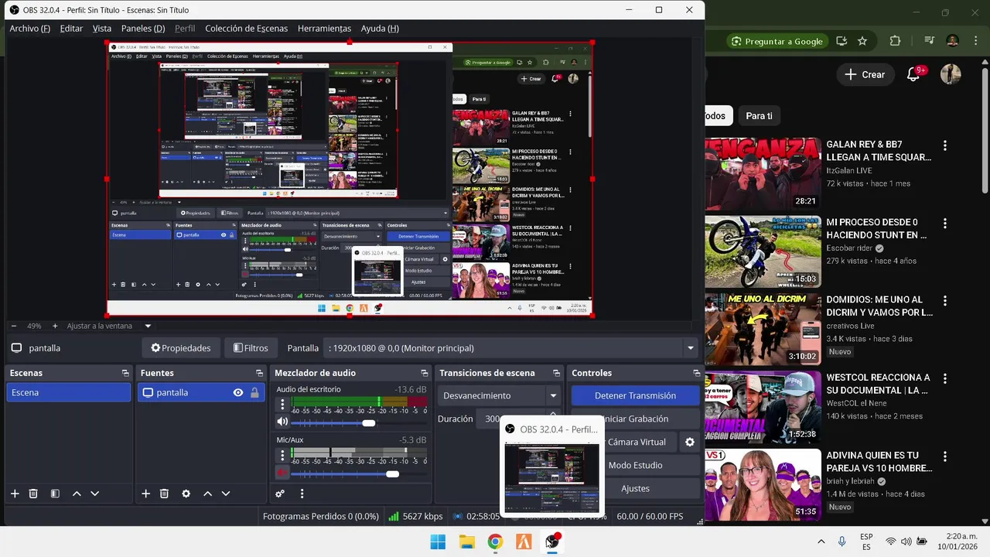Screen dimensions: 990x557
Task: Open Filtros for pantalla source
Action: click(251, 348)
